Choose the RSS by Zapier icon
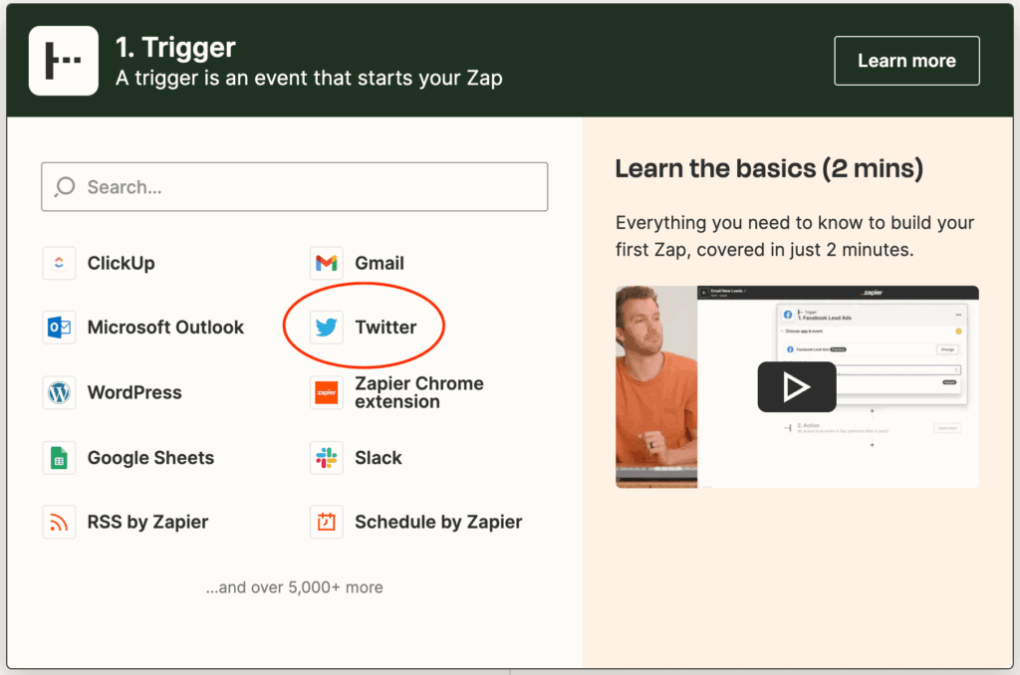The height and width of the screenshot is (675, 1020). click(59, 522)
